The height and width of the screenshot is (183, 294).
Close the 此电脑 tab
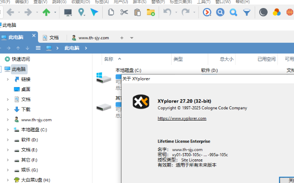point(34,36)
